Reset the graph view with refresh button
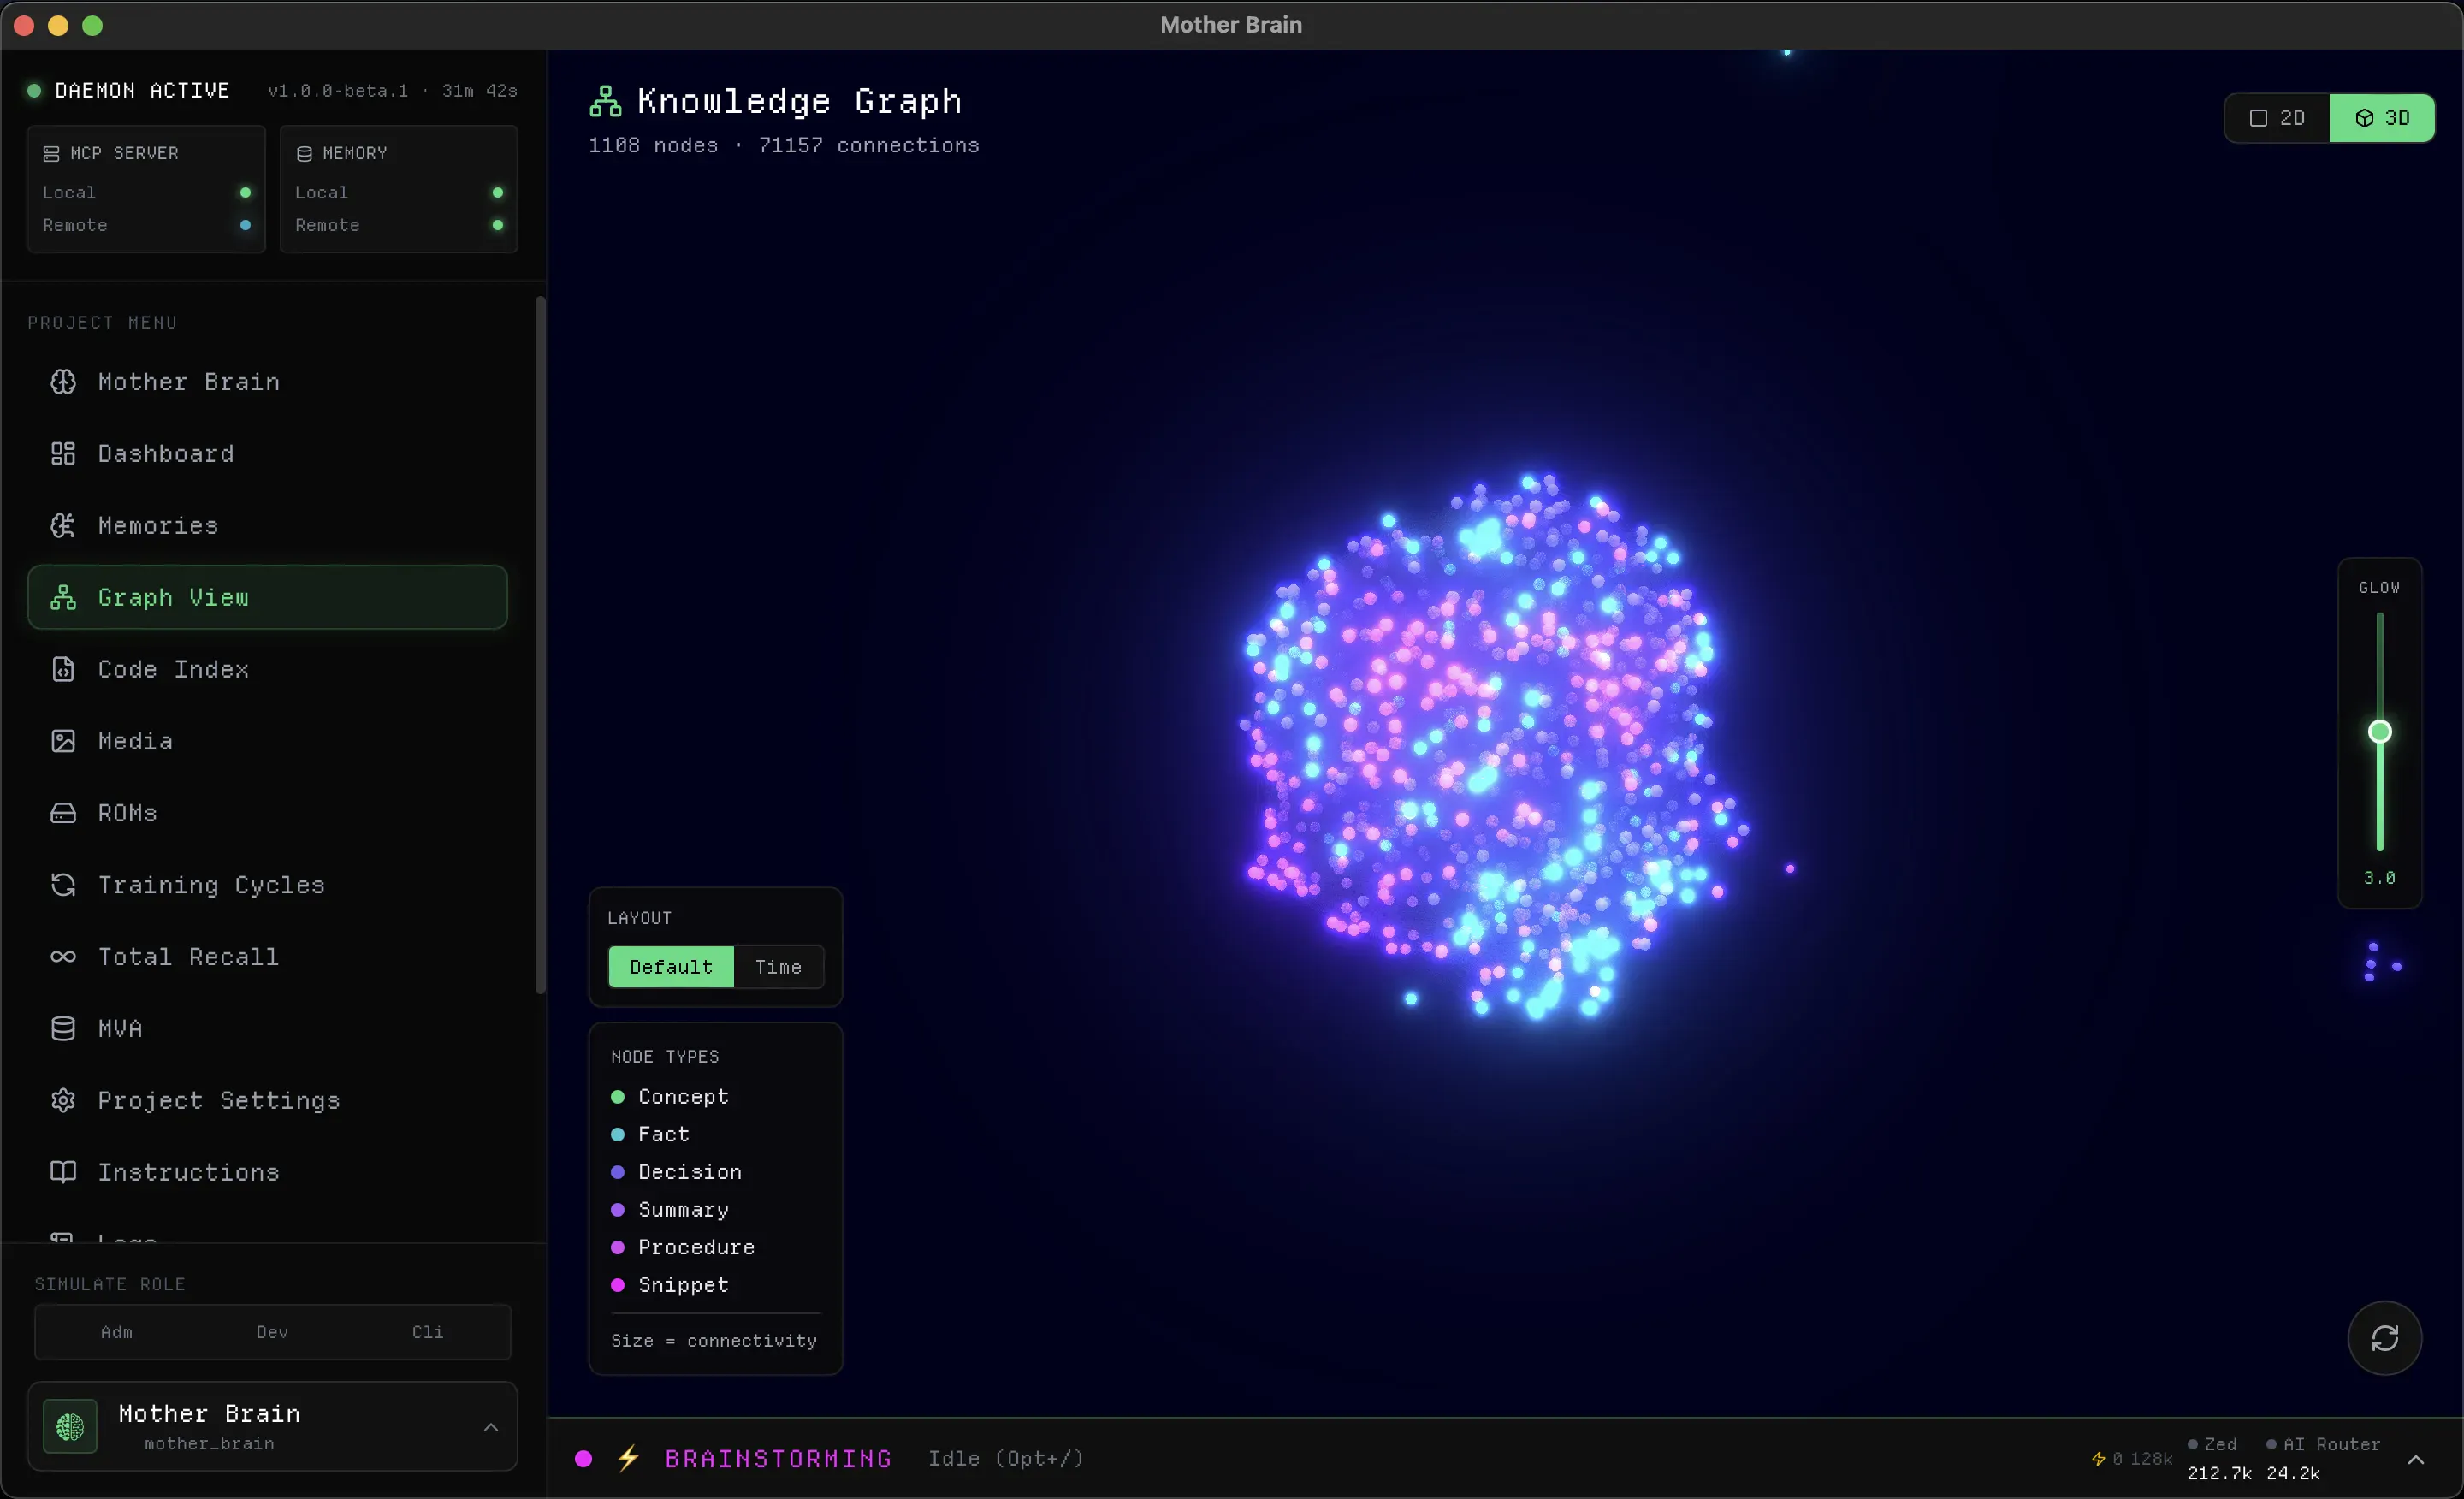The width and height of the screenshot is (2464, 1499). click(2385, 1338)
